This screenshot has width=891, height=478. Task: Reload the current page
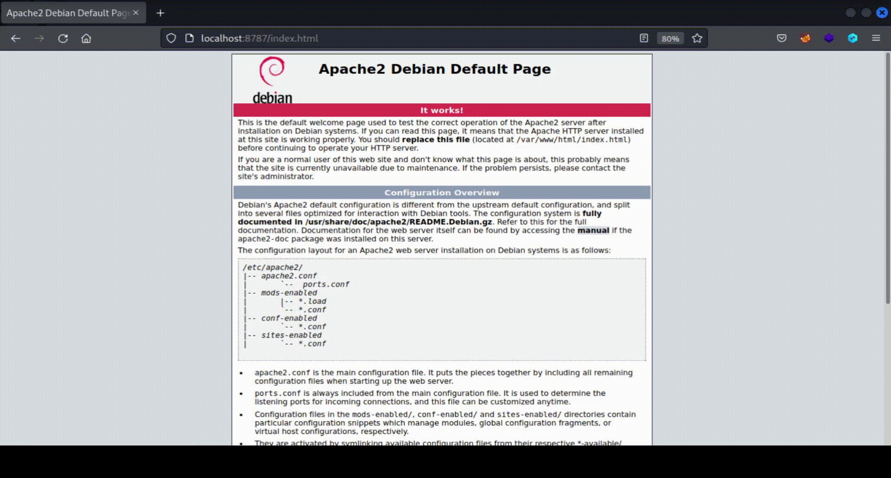click(x=63, y=39)
